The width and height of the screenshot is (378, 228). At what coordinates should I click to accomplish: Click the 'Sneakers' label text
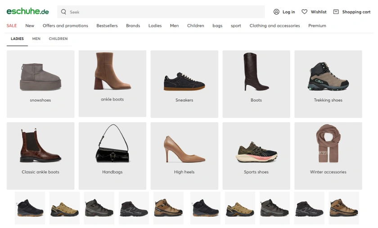click(x=184, y=100)
